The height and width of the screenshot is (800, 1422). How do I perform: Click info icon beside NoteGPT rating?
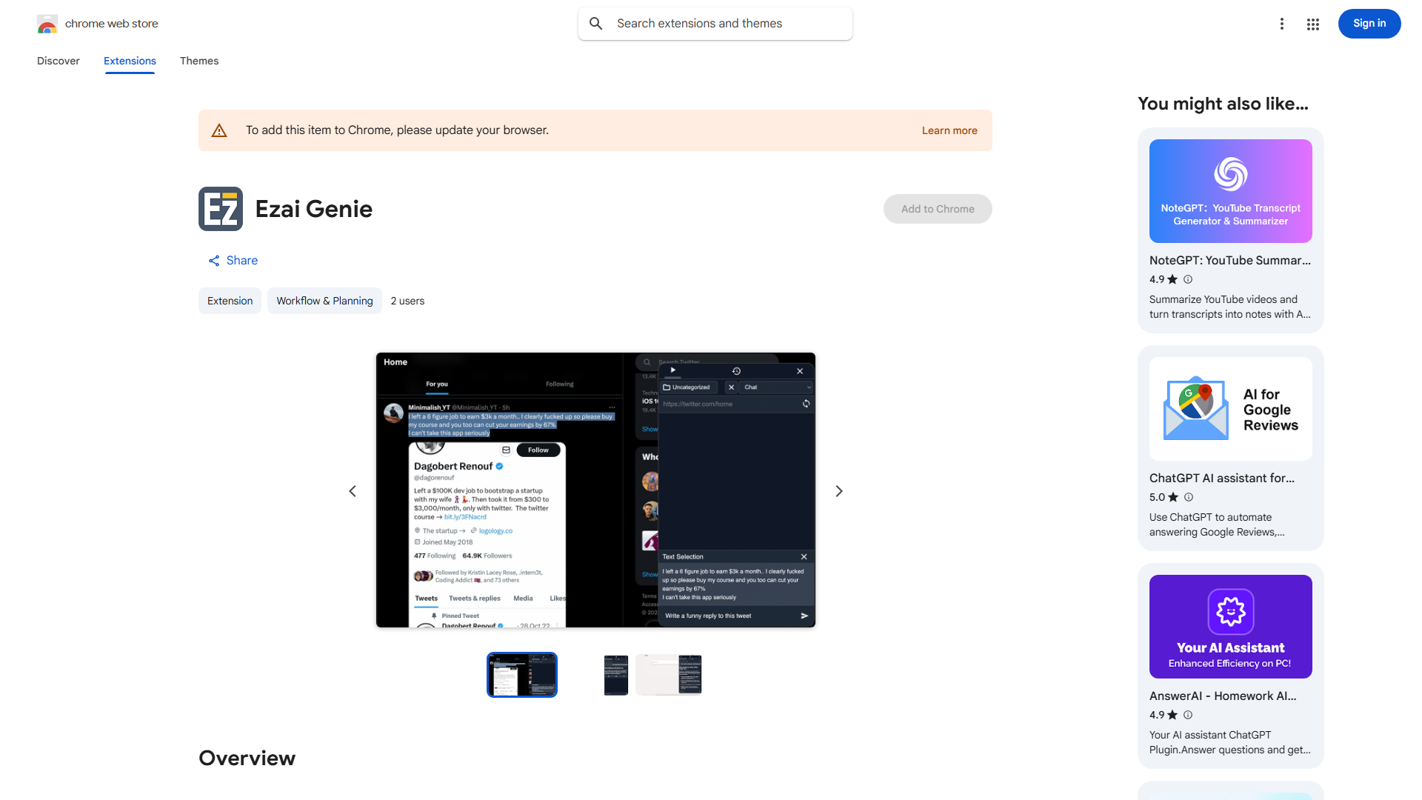(x=1188, y=279)
